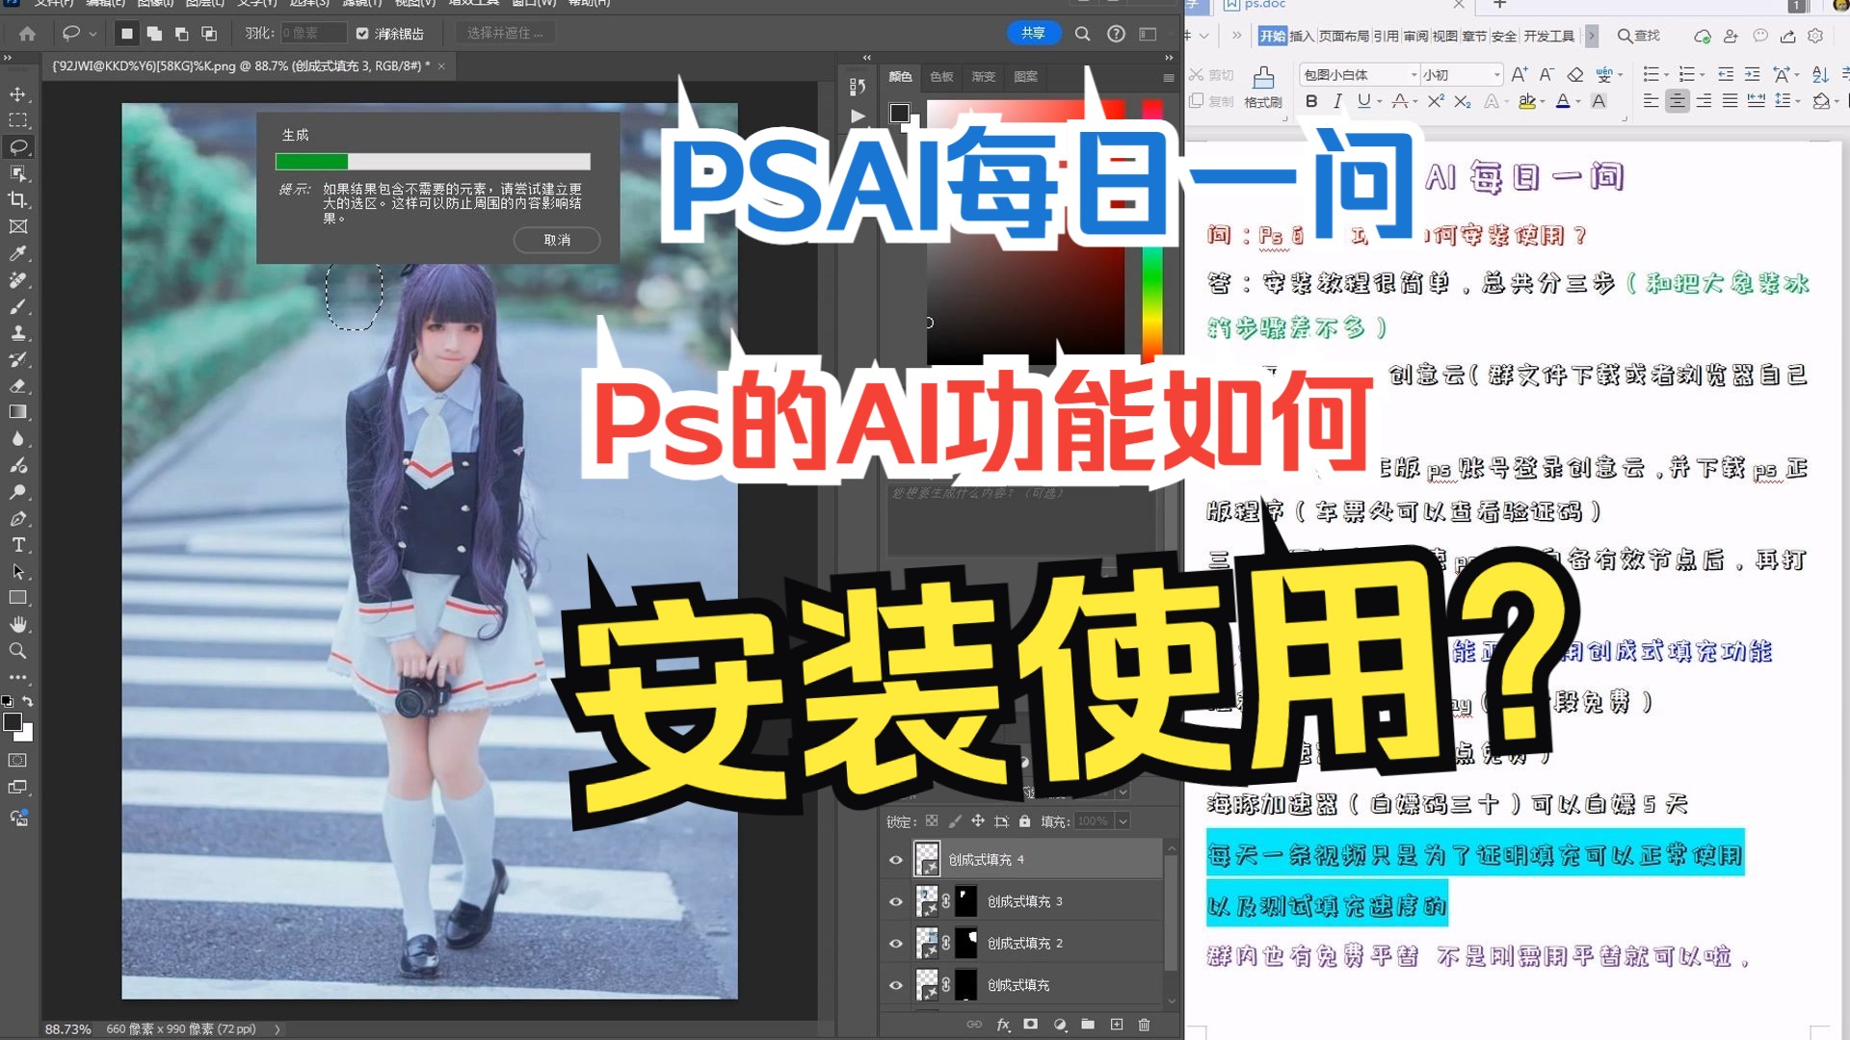Click the Delete layer trash icon
Image resolution: width=1850 pixels, height=1040 pixels.
click(x=1146, y=1025)
